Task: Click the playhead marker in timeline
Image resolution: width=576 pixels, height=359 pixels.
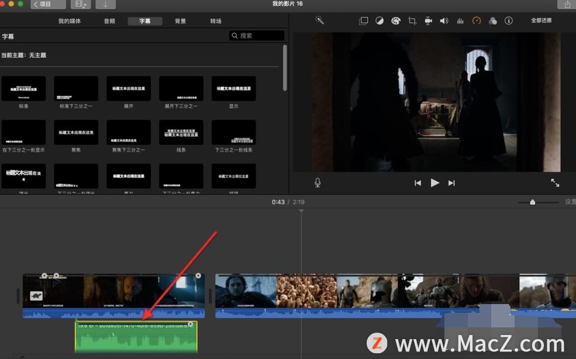Action: (301, 211)
